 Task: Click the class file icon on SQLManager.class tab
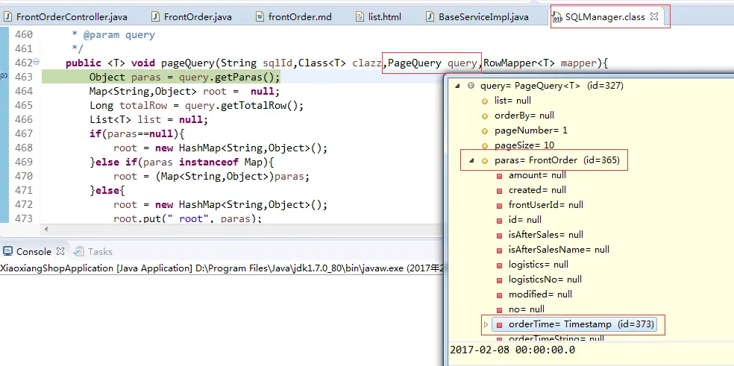[x=557, y=17]
